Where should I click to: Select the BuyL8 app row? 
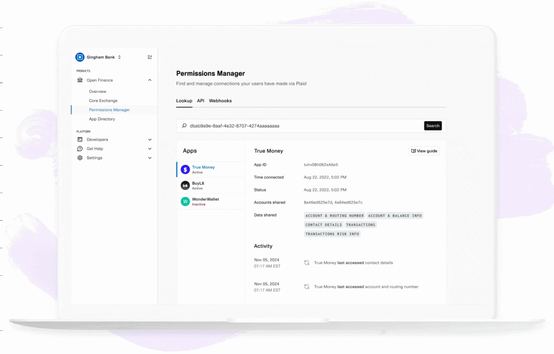[211, 185]
